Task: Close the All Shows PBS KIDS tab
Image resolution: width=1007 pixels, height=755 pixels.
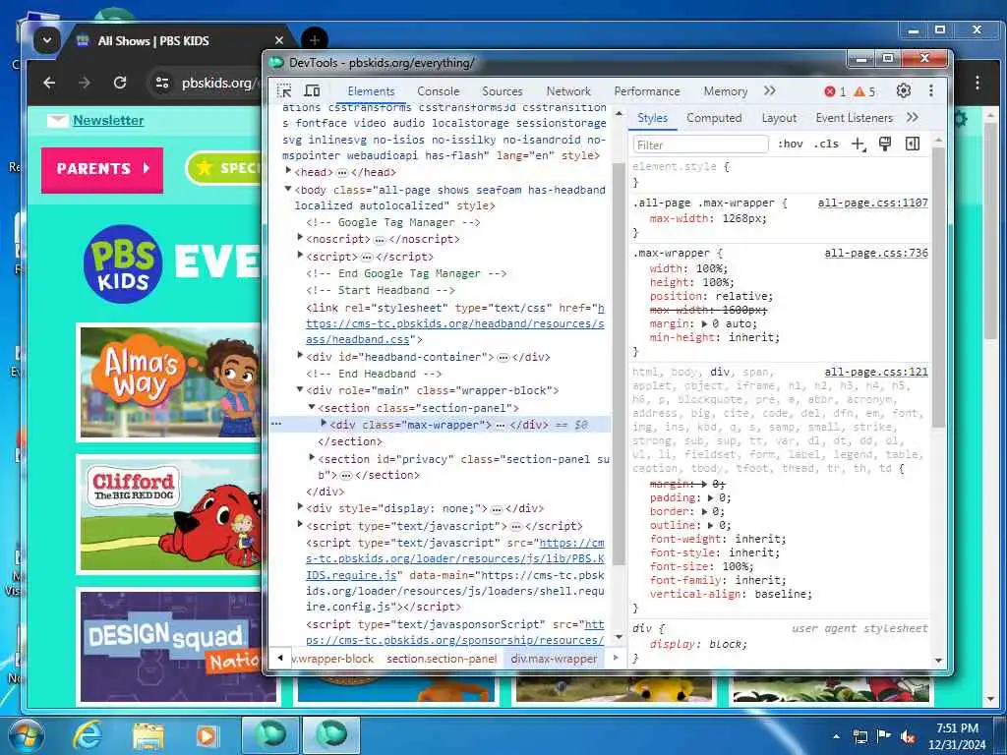Action: pos(278,40)
